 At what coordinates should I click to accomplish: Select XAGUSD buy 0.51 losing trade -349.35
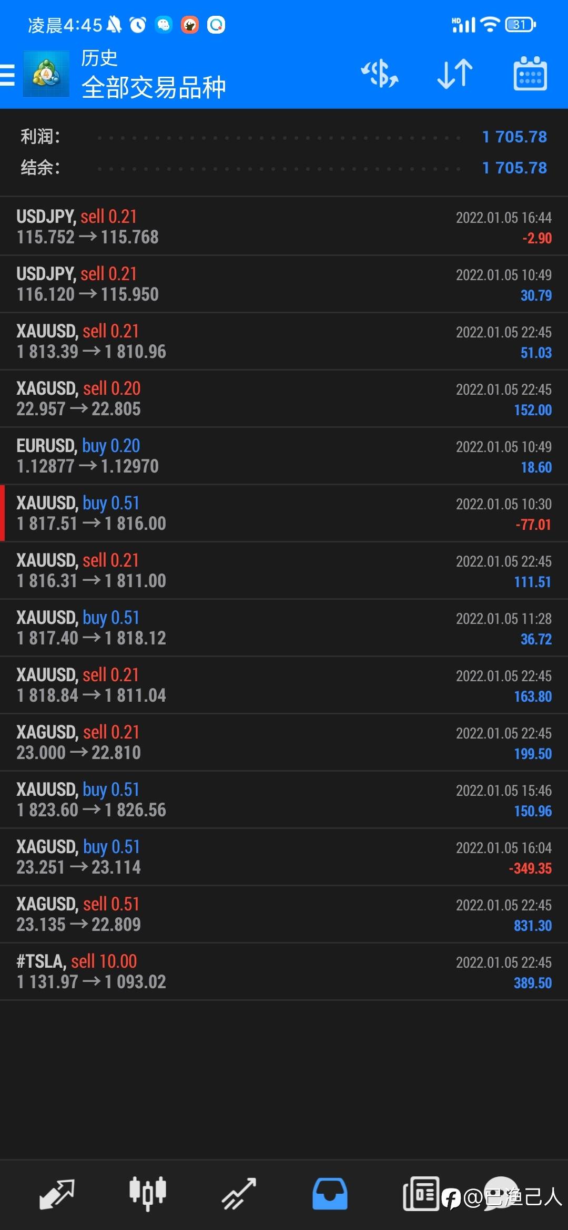(284, 857)
